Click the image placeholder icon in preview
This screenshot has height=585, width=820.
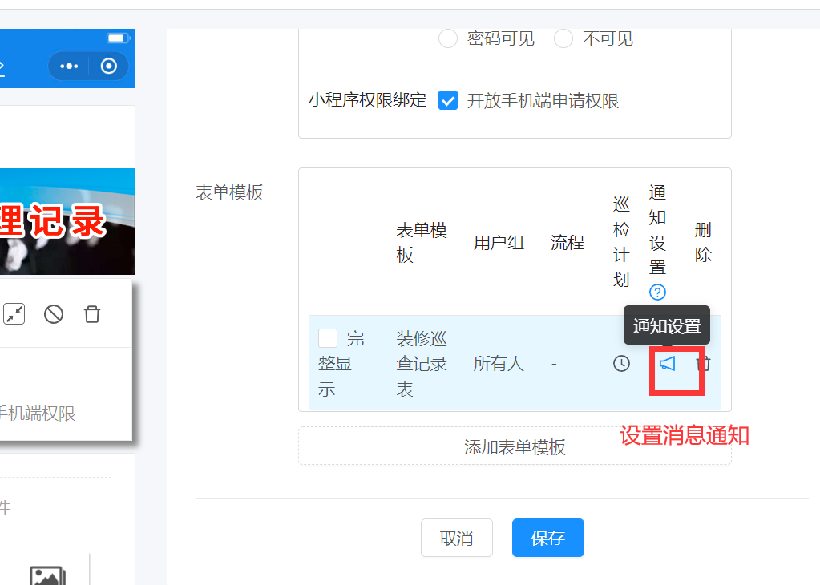click(x=47, y=575)
